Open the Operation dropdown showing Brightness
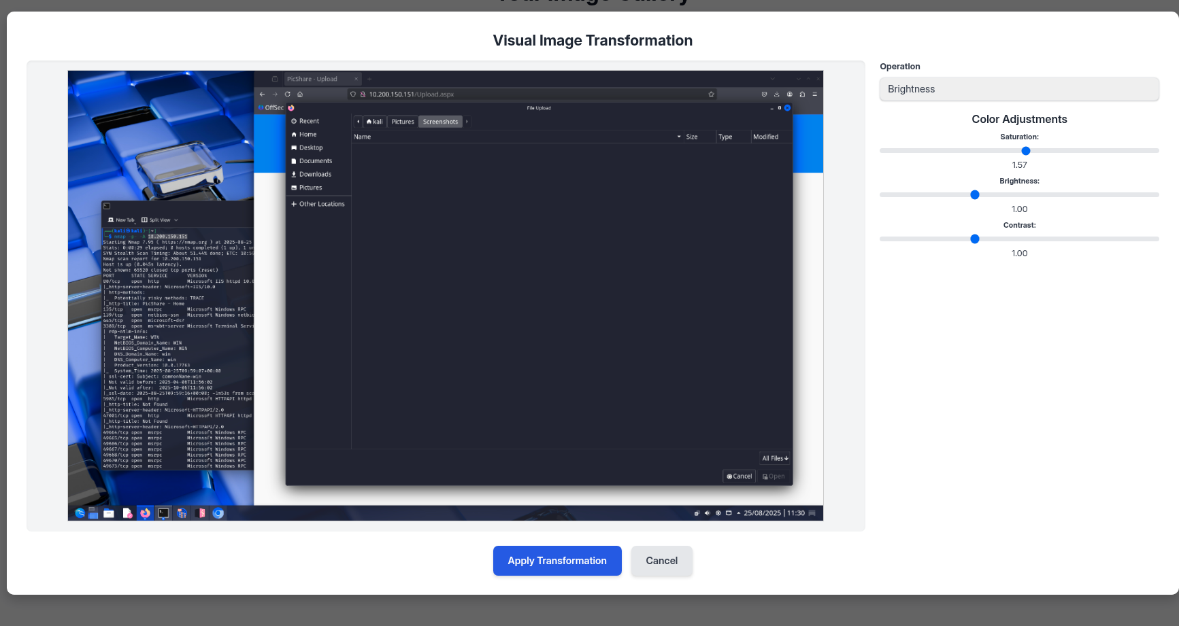1179x626 pixels. pos(1018,89)
